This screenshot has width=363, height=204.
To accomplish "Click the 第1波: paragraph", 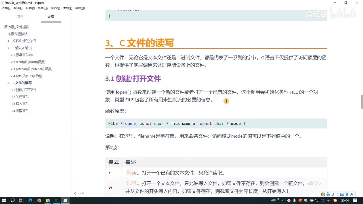I will (x=112, y=148).
